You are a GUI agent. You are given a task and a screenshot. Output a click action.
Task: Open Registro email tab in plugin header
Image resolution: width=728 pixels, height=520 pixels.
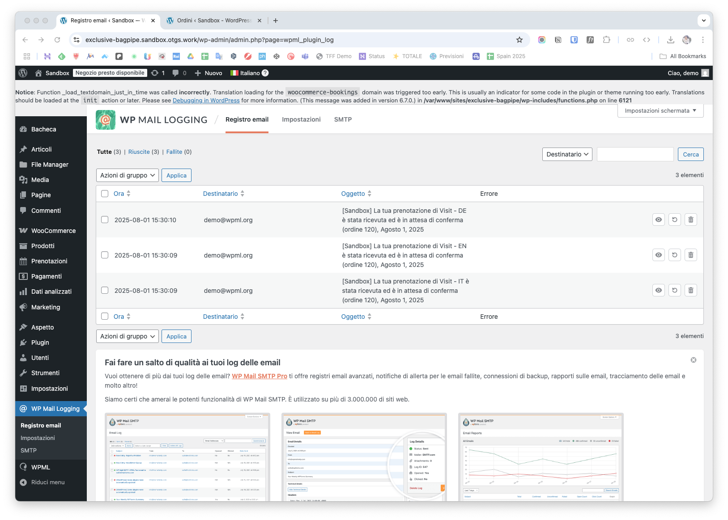[247, 119]
